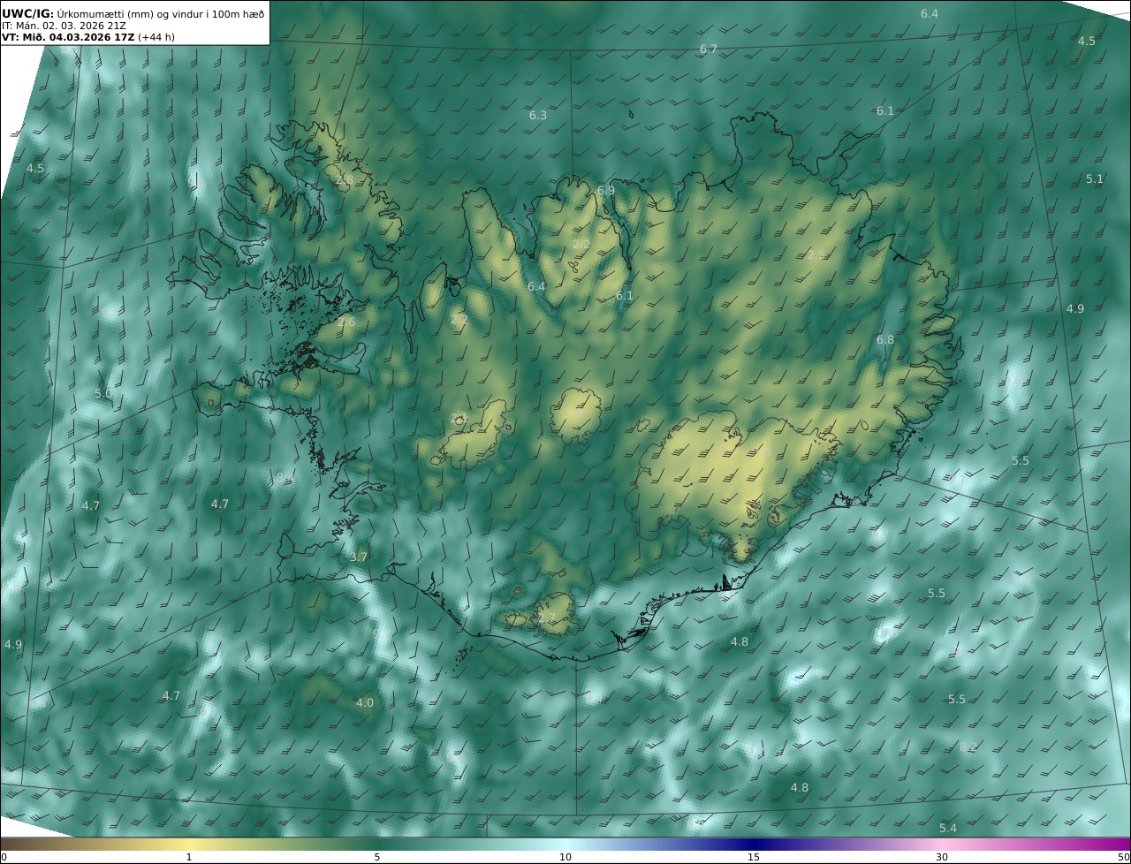Viewport: 1131px width, 864px height.
Task: Click the colorbar tick label 50
Action: coord(1124,857)
